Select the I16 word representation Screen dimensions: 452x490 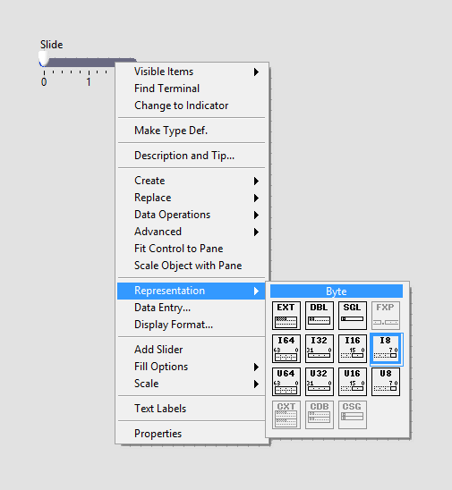(x=353, y=349)
